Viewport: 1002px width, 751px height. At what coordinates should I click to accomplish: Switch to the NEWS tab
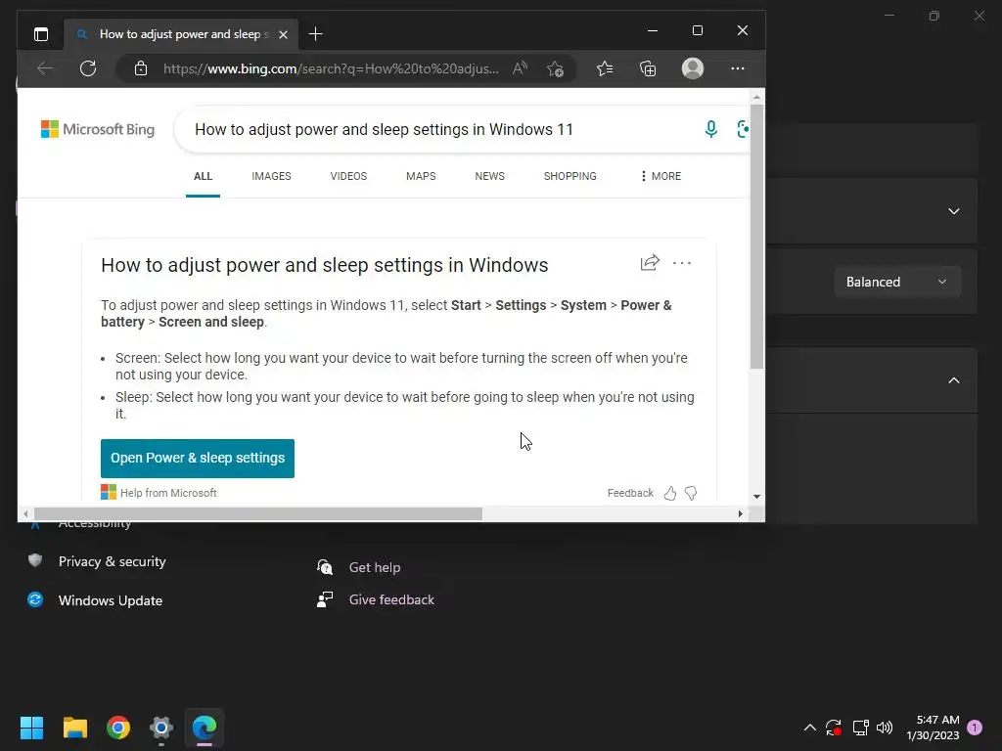point(489,176)
